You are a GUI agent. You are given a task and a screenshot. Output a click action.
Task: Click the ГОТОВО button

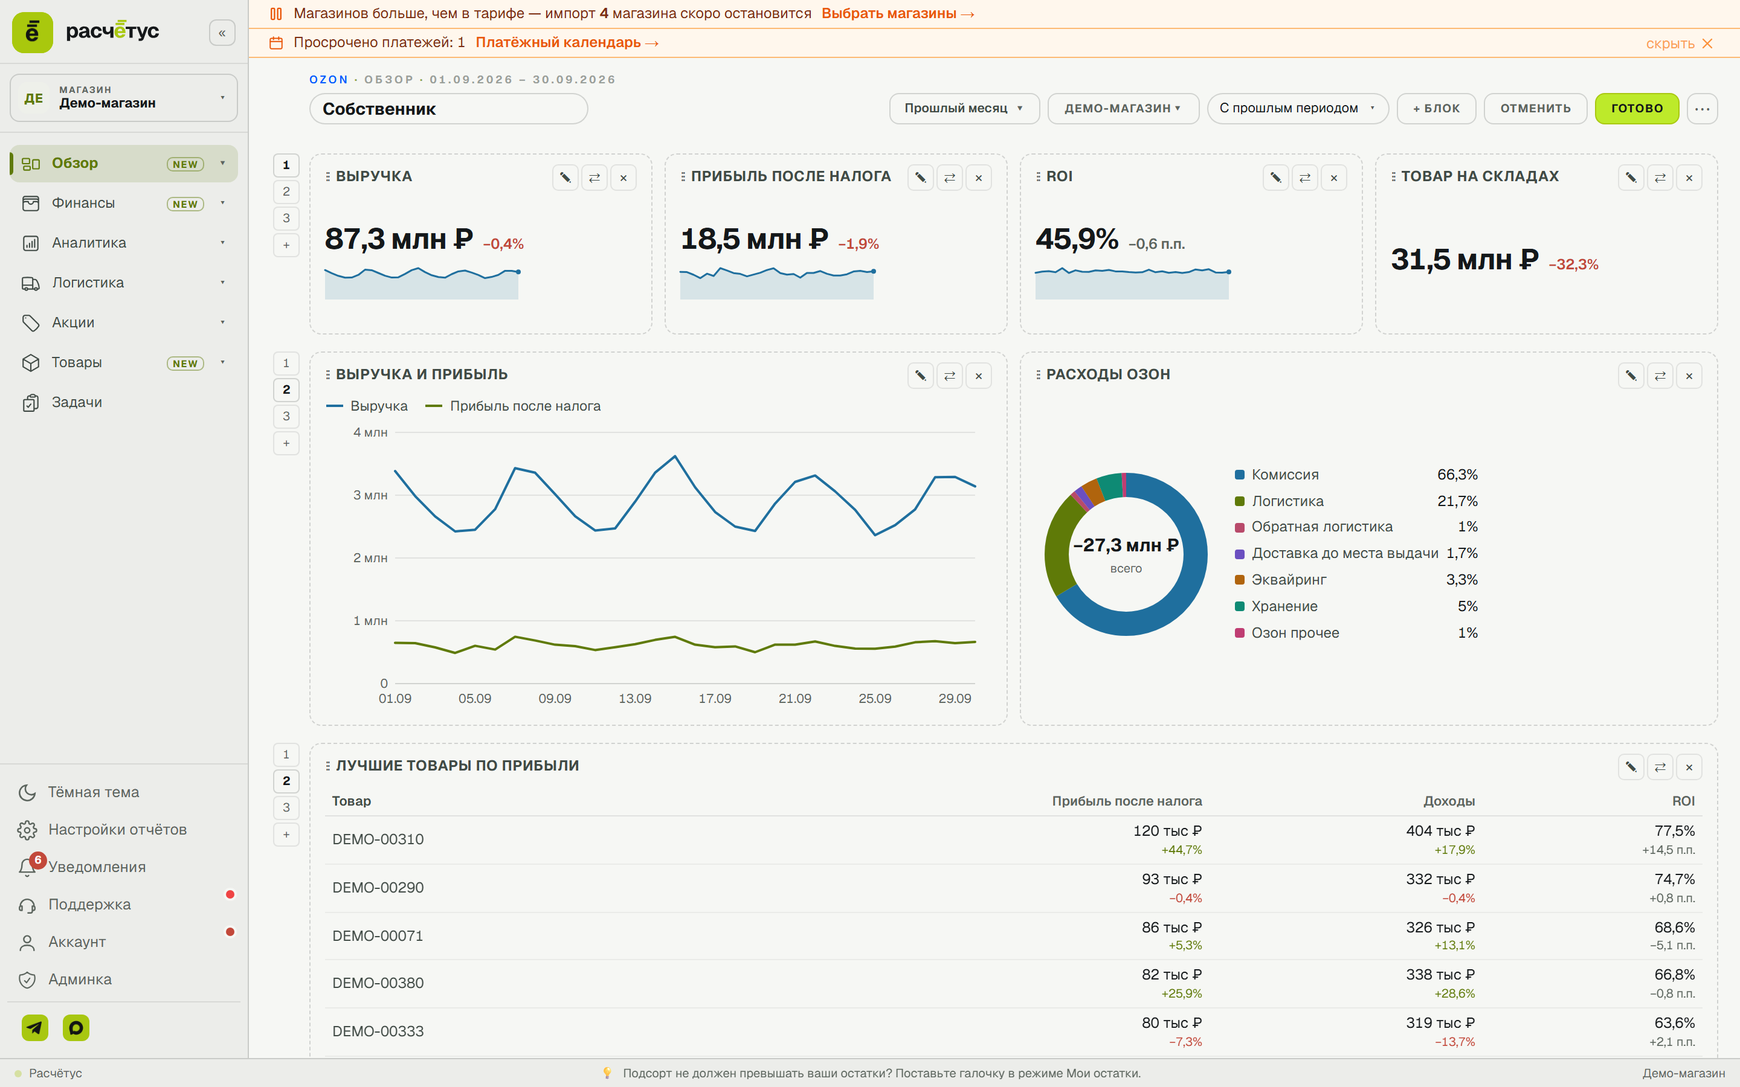1637,109
